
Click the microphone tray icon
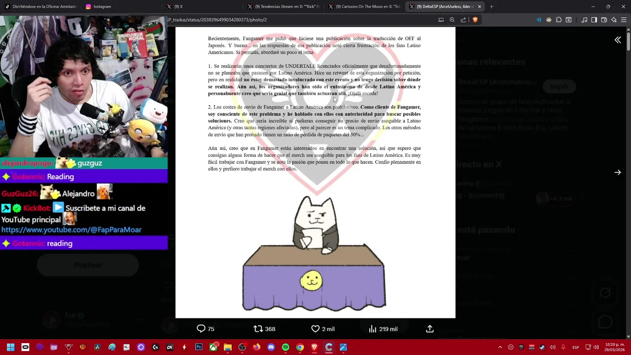pos(563,347)
